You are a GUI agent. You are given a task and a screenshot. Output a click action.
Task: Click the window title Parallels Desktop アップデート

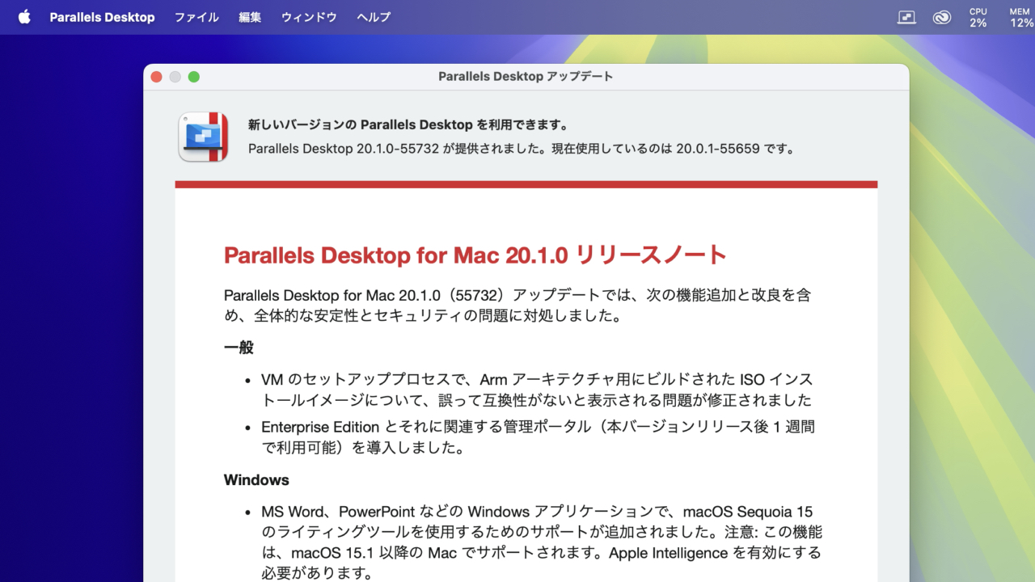tap(526, 77)
